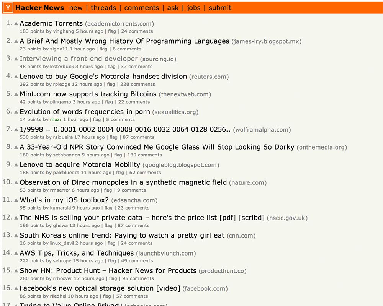This screenshot has width=383, height=306.
Task: Upvote What's in my iOS toolbox
Action: point(16,200)
